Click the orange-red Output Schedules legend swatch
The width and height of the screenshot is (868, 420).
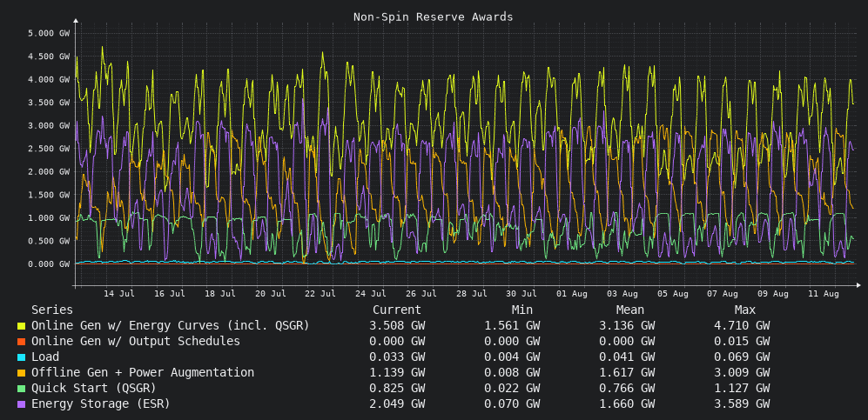[21, 342]
